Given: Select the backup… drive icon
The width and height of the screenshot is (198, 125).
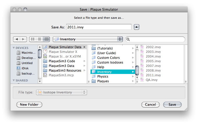Looking at the screenshot, I should 19,73.
